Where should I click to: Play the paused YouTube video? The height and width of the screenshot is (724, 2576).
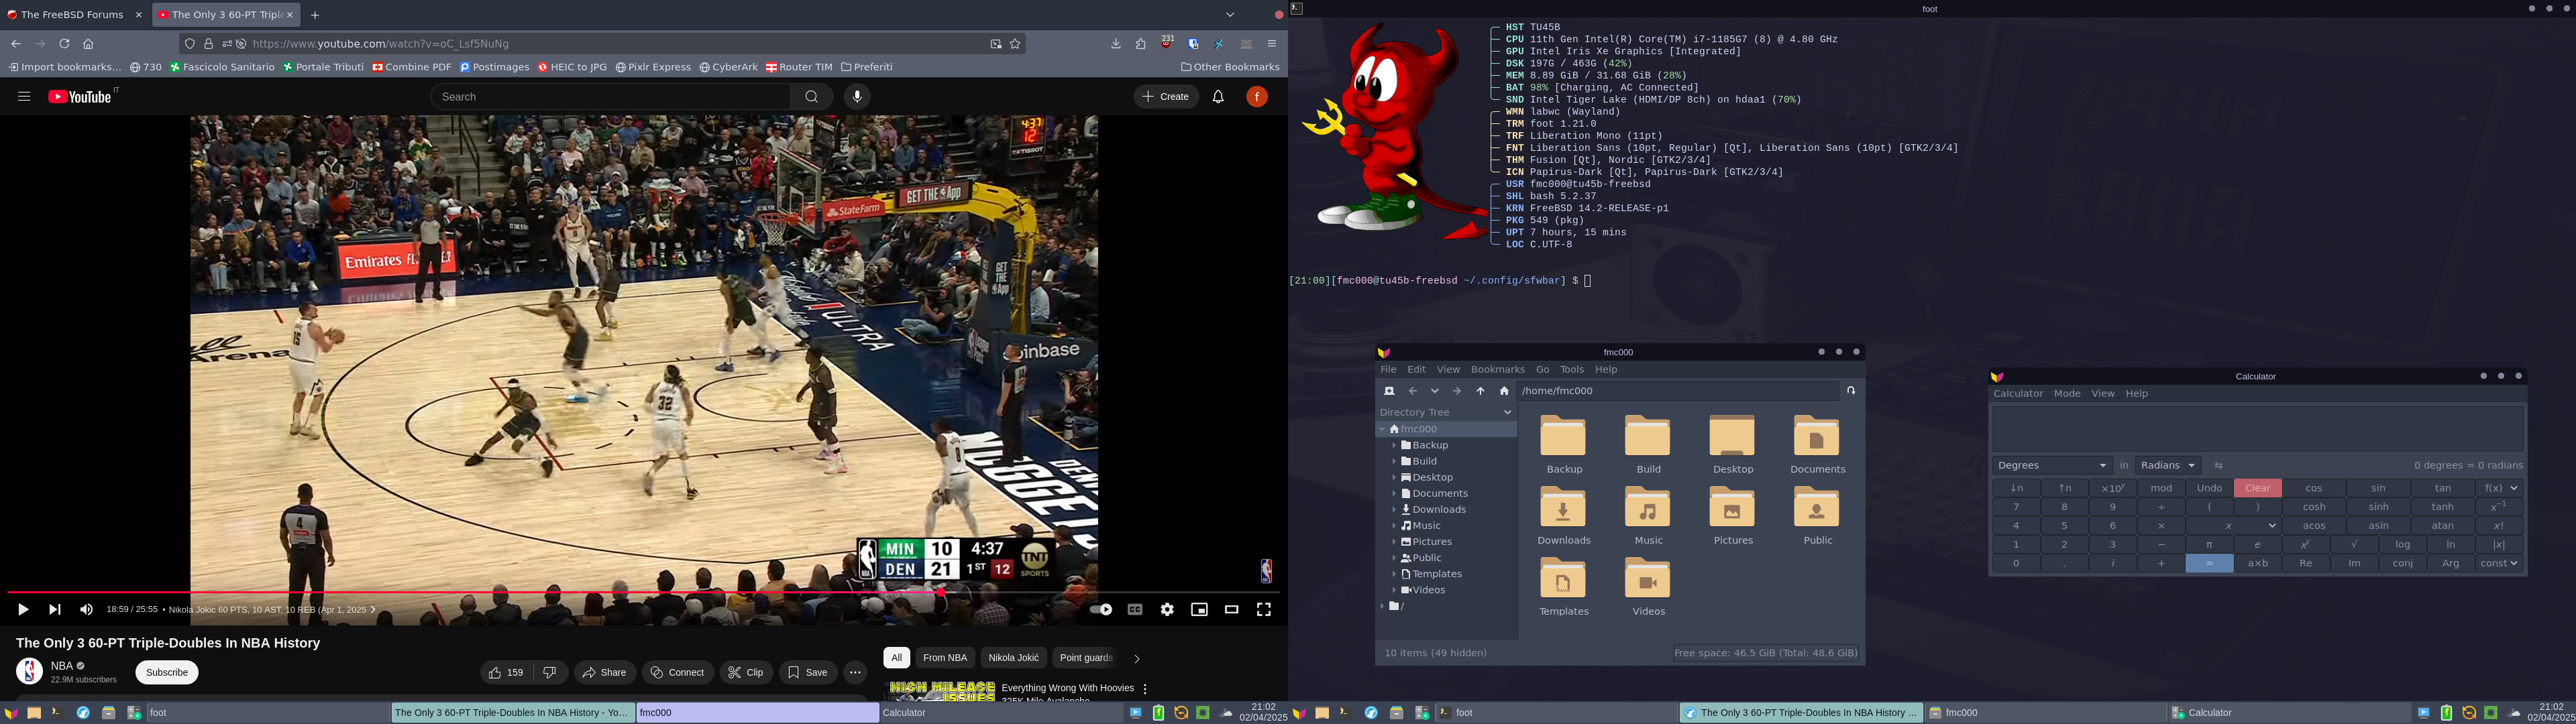[22, 610]
